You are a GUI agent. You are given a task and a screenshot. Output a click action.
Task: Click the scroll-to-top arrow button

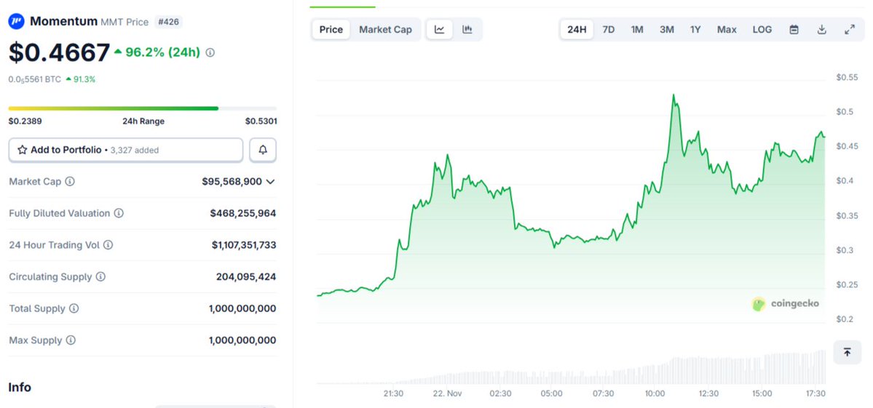click(847, 353)
